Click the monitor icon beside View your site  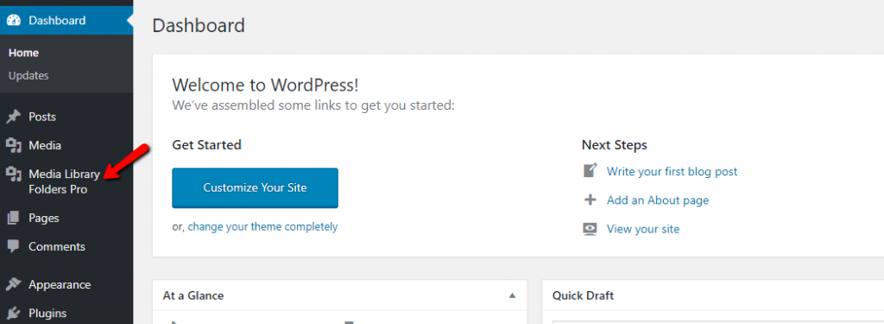click(x=590, y=229)
